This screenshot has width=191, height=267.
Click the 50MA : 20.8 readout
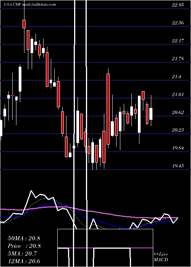pos(24,238)
